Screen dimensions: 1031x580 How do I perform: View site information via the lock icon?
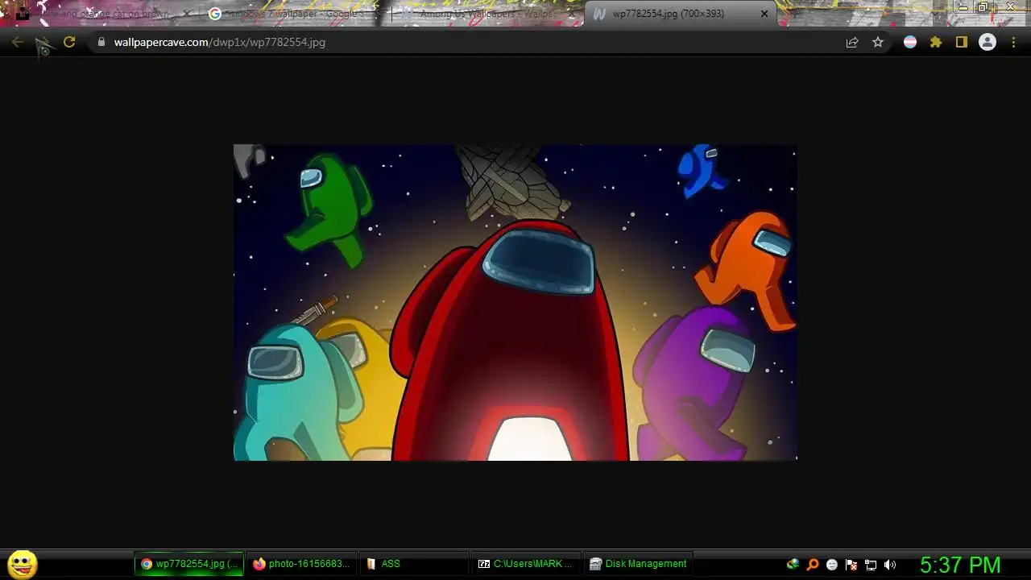tap(101, 42)
